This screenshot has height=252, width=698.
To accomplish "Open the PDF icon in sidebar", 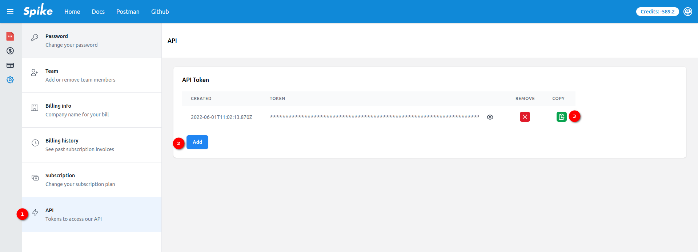I will pyautogui.click(x=10, y=36).
